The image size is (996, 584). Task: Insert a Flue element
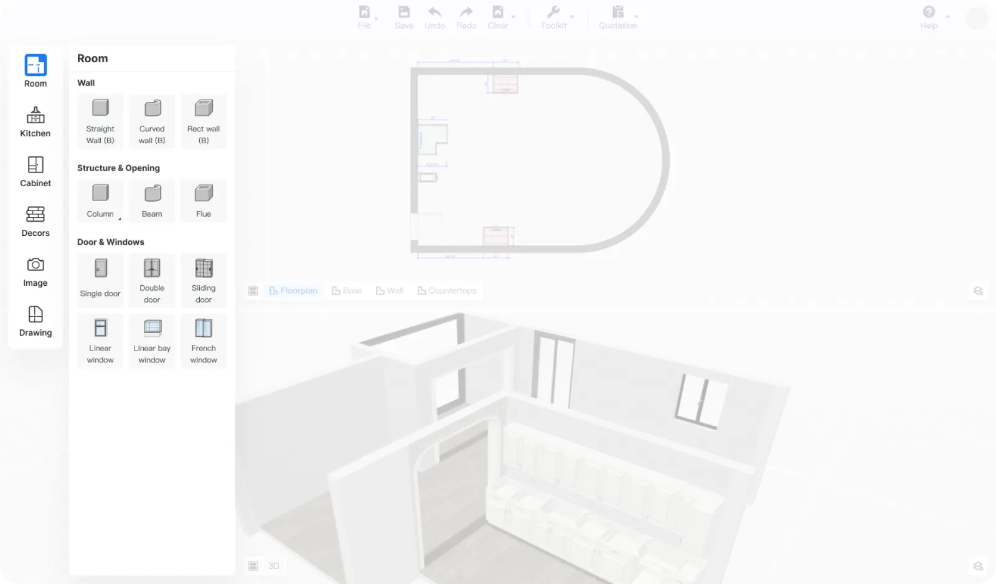204,200
